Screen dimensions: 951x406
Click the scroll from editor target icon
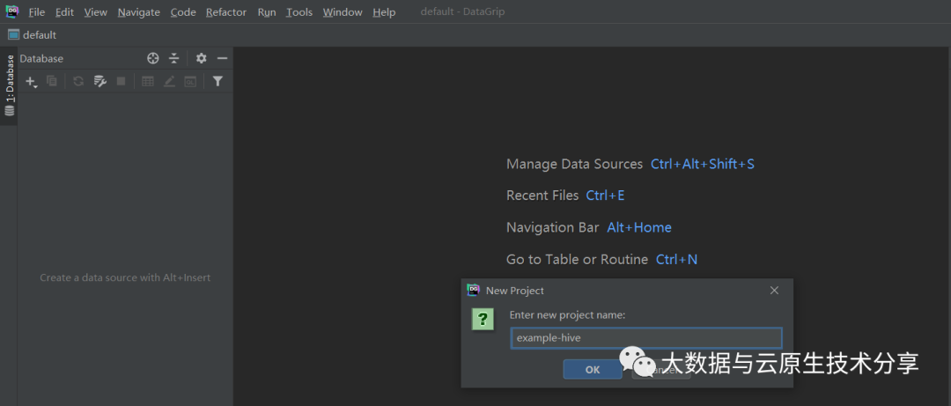tap(153, 58)
